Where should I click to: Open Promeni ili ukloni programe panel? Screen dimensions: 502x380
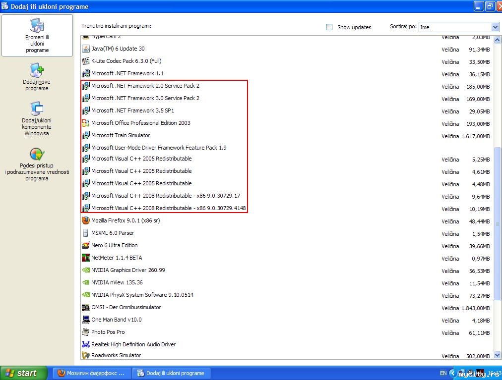click(37, 36)
